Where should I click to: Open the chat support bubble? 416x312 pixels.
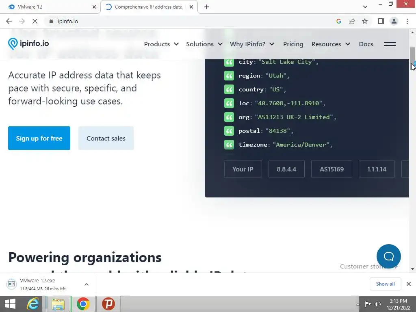(x=389, y=256)
